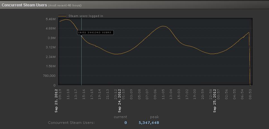Click the 09:06 time axis label

point(155,94)
